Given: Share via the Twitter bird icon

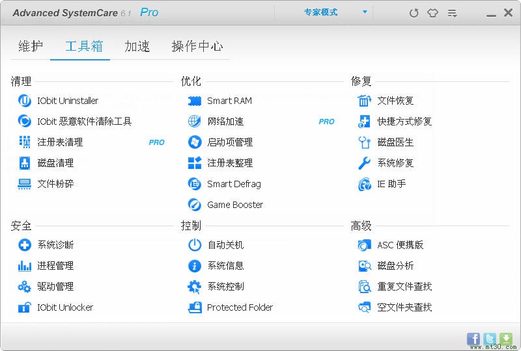Looking at the screenshot, I should 490,339.
